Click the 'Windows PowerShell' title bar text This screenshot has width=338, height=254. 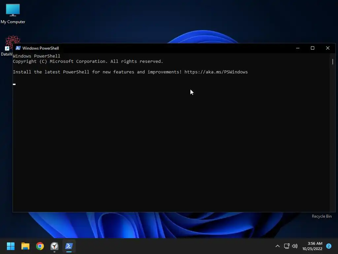tap(41, 48)
